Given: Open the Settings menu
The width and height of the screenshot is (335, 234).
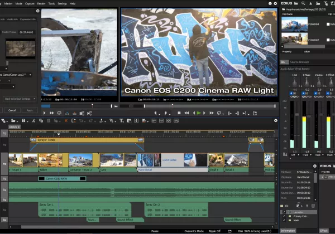Looking at the screenshot, I should click(x=62, y=4).
